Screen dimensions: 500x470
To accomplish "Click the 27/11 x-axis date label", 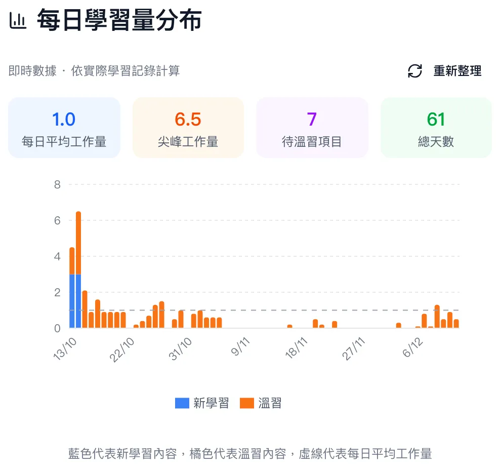I will tap(353, 349).
